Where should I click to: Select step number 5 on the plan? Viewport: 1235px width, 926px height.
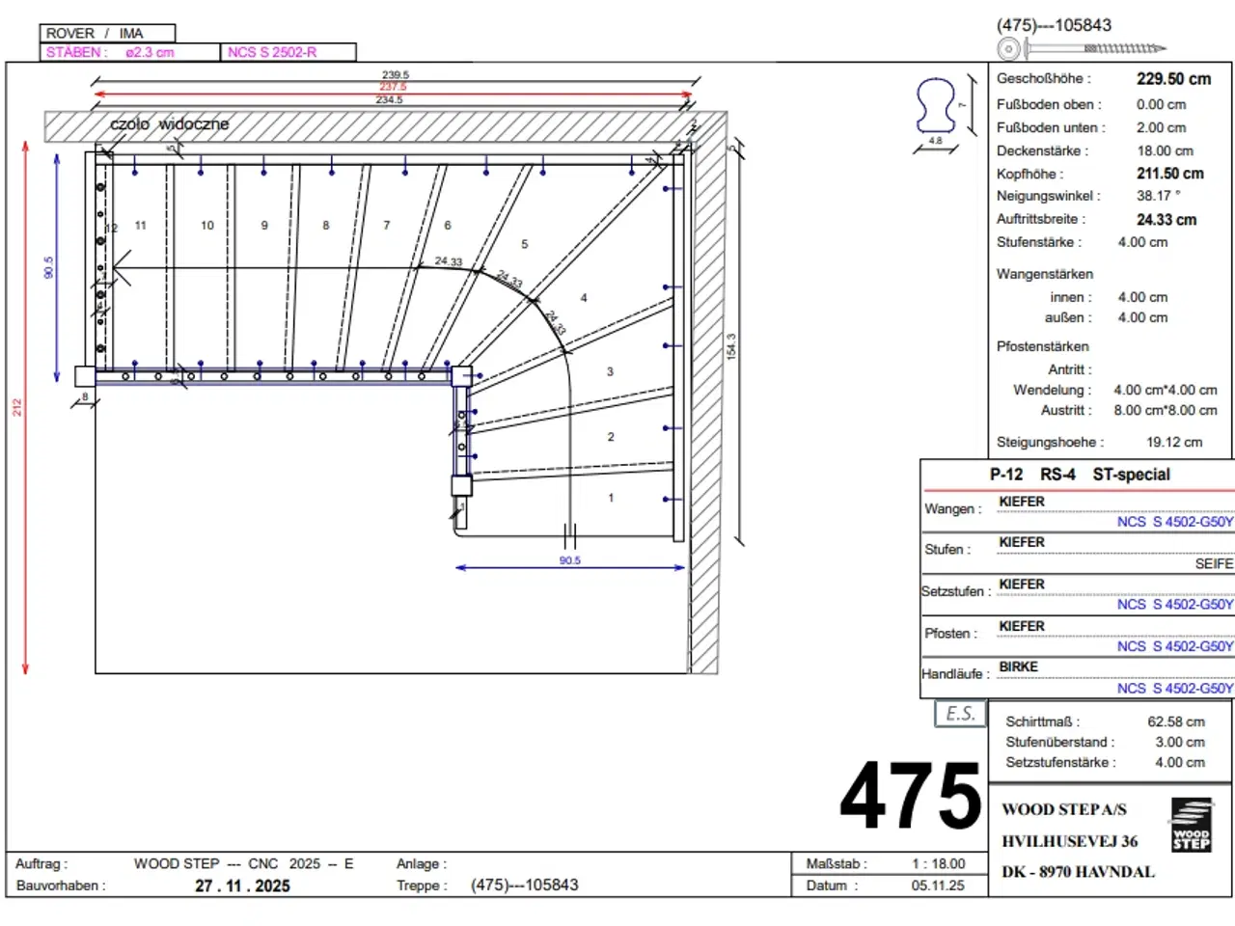pyautogui.click(x=525, y=244)
